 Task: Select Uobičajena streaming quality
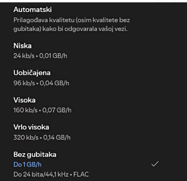pyautogui.click(x=32, y=73)
